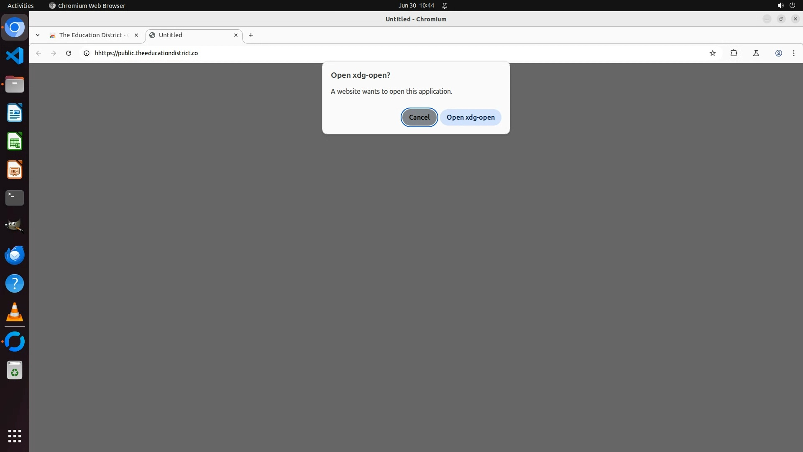Viewport: 803px width, 452px height.
Task: Open Thunderbird mail from dock
Action: click(15, 255)
